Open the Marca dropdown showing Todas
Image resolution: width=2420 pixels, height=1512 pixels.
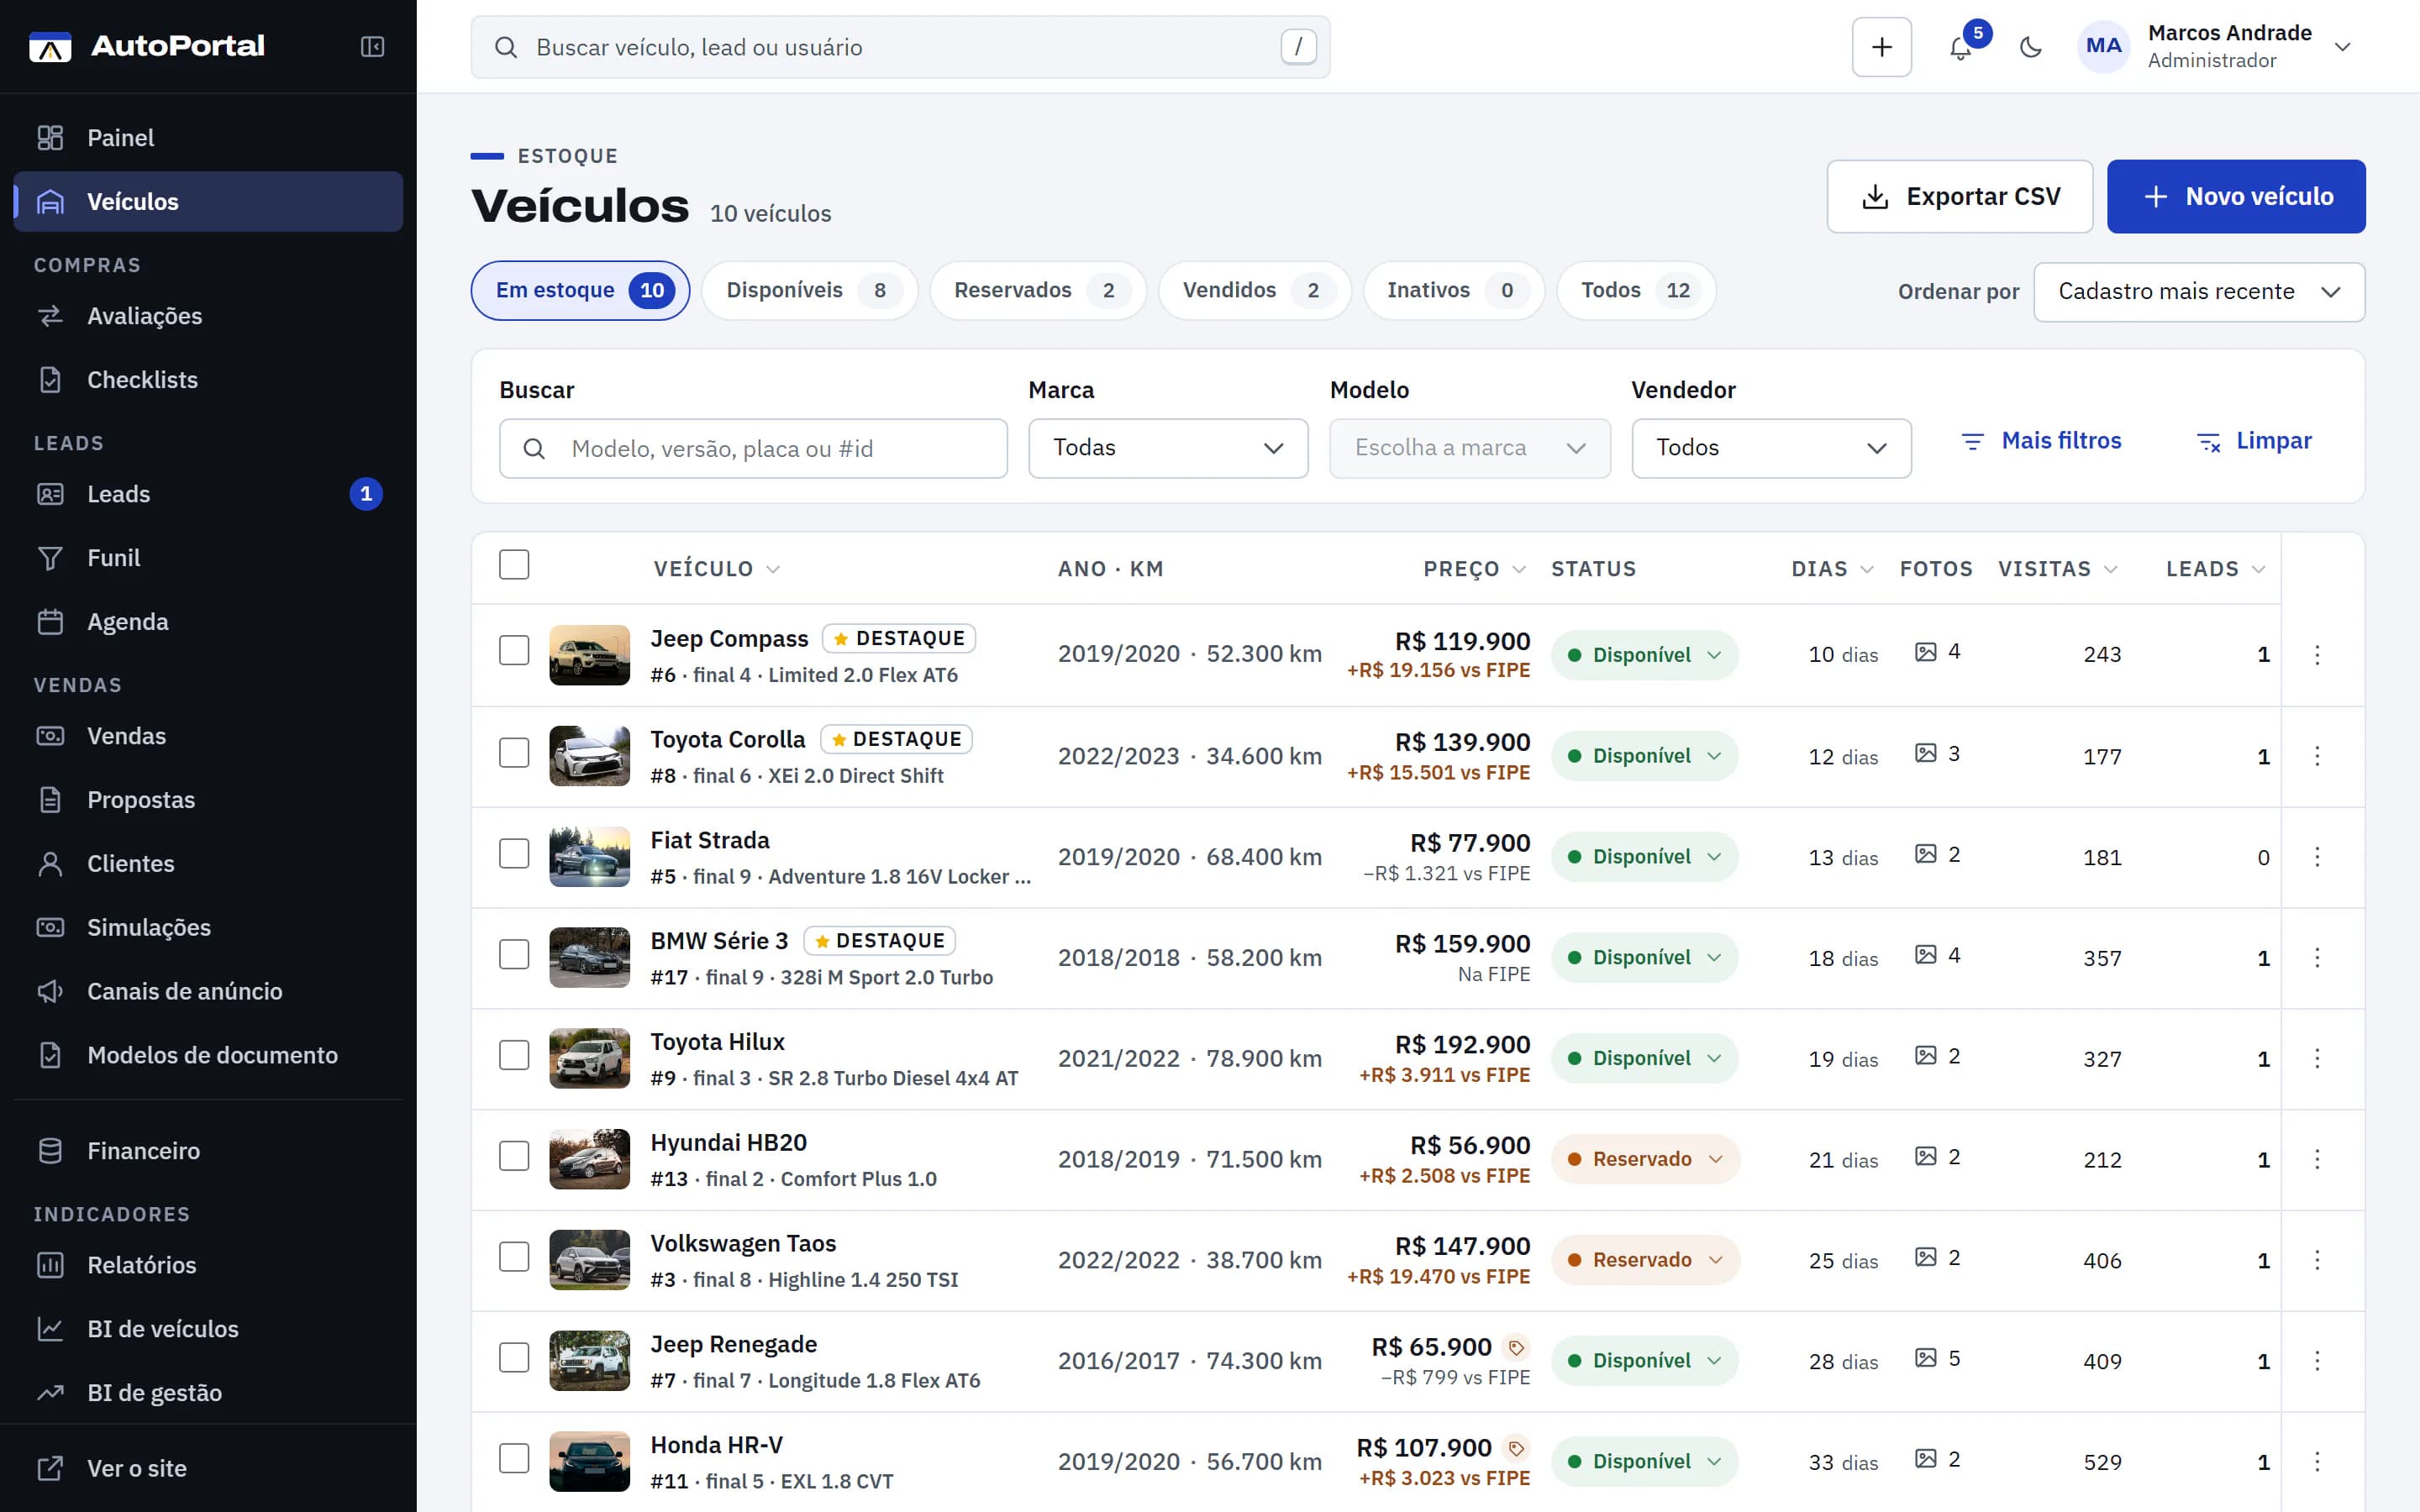[1168, 448]
